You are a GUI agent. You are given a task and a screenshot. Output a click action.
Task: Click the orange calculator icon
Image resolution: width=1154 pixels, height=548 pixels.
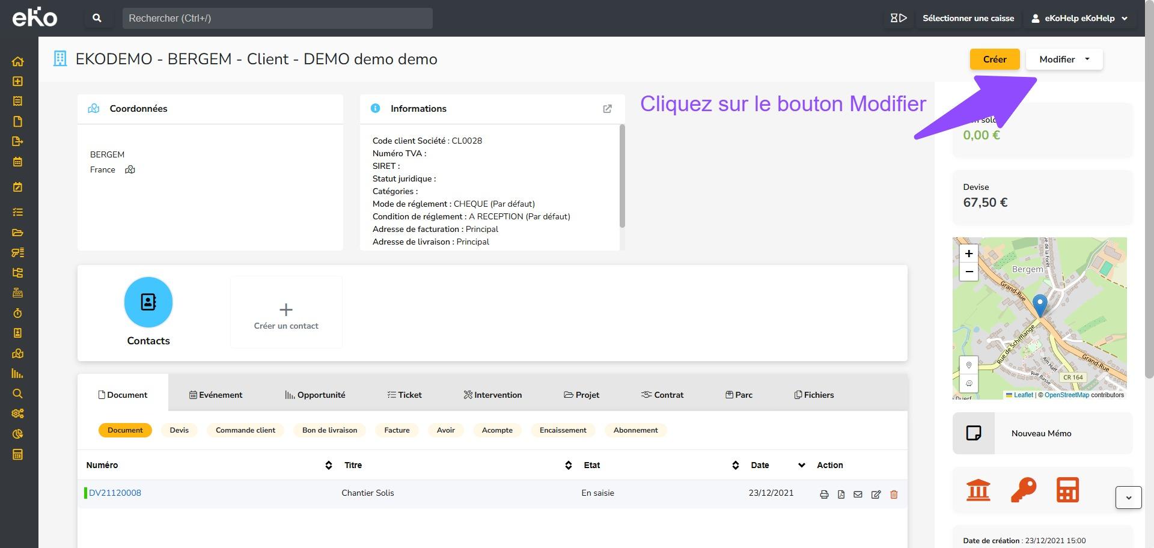click(x=1067, y=490)
